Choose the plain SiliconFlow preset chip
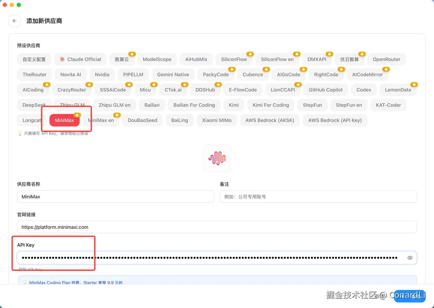434x308 pixels. (234, 59)
